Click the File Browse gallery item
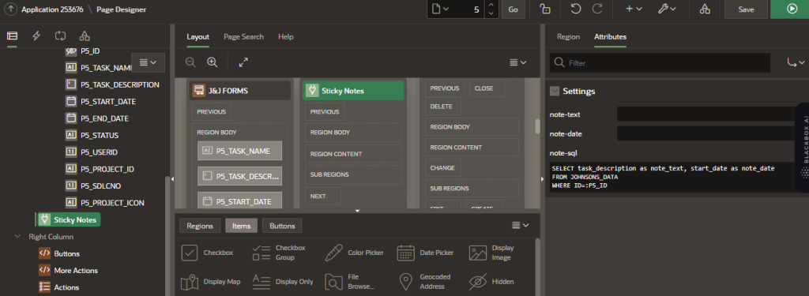This screenshot has height=296, width=809. (x=351, y=282)
